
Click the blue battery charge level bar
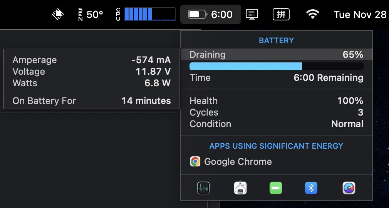(x=245, y=66)
